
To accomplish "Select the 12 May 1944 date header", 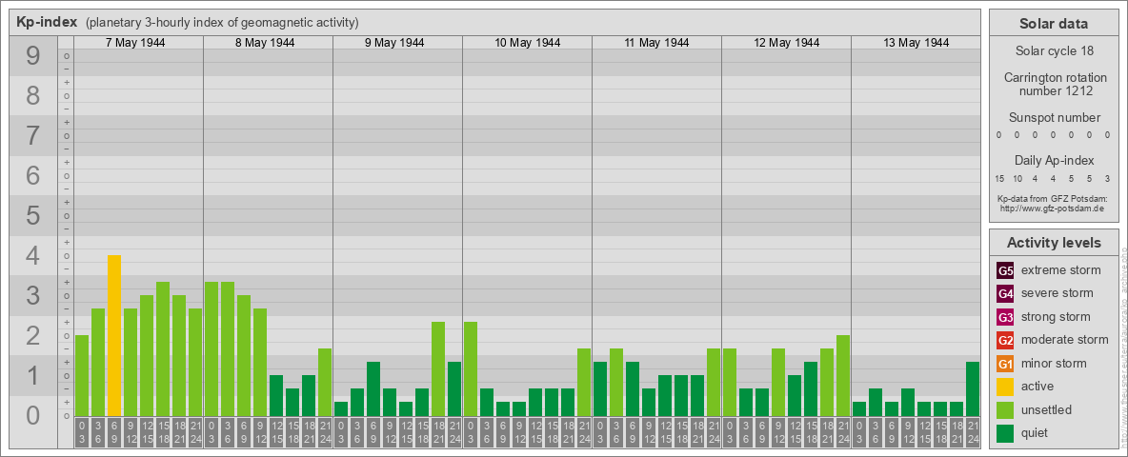I will [786, 43].
